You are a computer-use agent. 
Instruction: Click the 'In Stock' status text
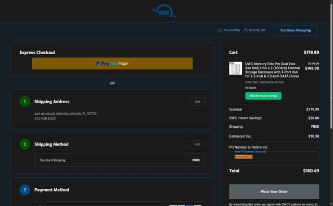pyautogui.click(x=251, y=88)
